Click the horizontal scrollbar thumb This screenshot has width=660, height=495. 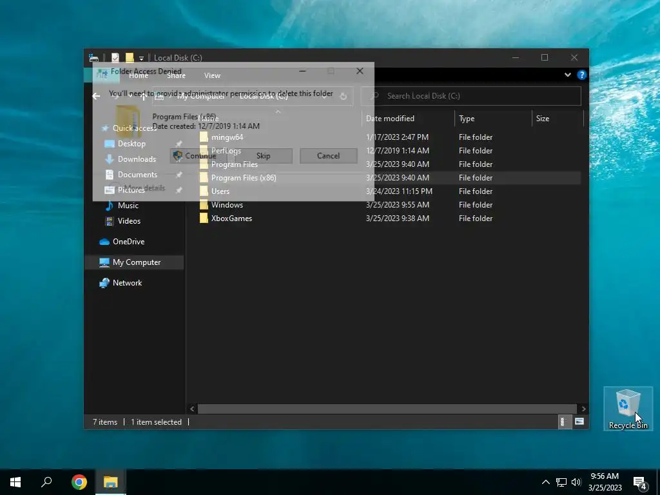pyautogui.click(x=387, y=409)
